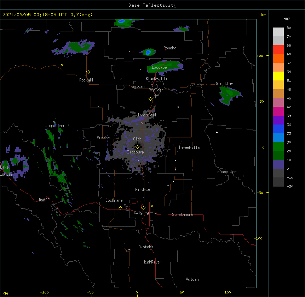The height and width of the screenshot is (297, 305).
Task: Pick the indigo swatch by the 10 label
Action: point(278,164)
